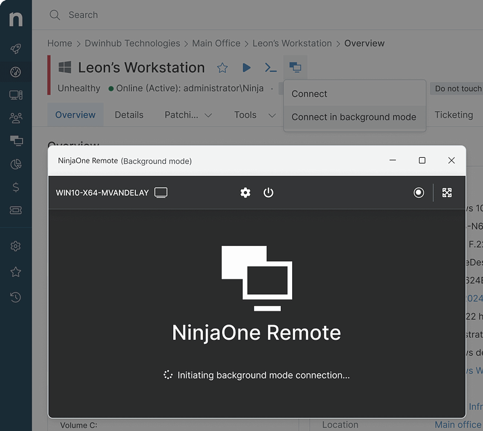Open the remote connect split-button menu
Image resolution: width=483 pixels, height=431 pixels.
(295, 68)
